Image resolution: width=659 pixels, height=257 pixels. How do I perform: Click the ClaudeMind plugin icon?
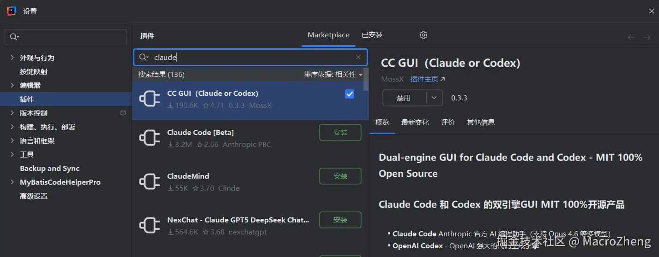(x=150, y=182)
